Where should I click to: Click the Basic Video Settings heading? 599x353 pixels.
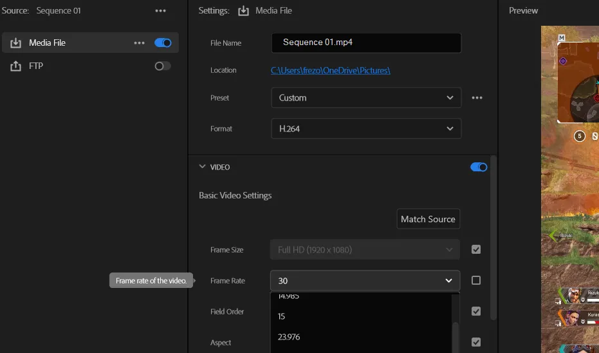[235, 195]
